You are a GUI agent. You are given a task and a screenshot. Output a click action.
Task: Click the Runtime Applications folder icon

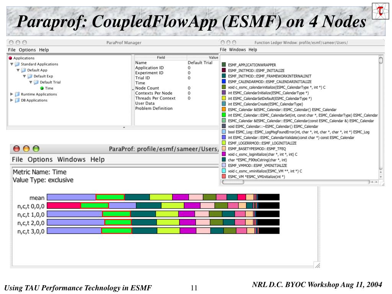pos(17,94)
